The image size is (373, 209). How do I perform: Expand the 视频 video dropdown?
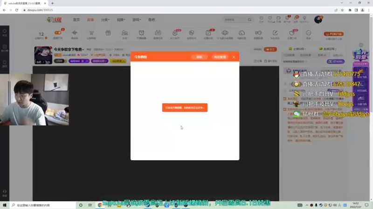pyautogui.click(x=121, y=20)
